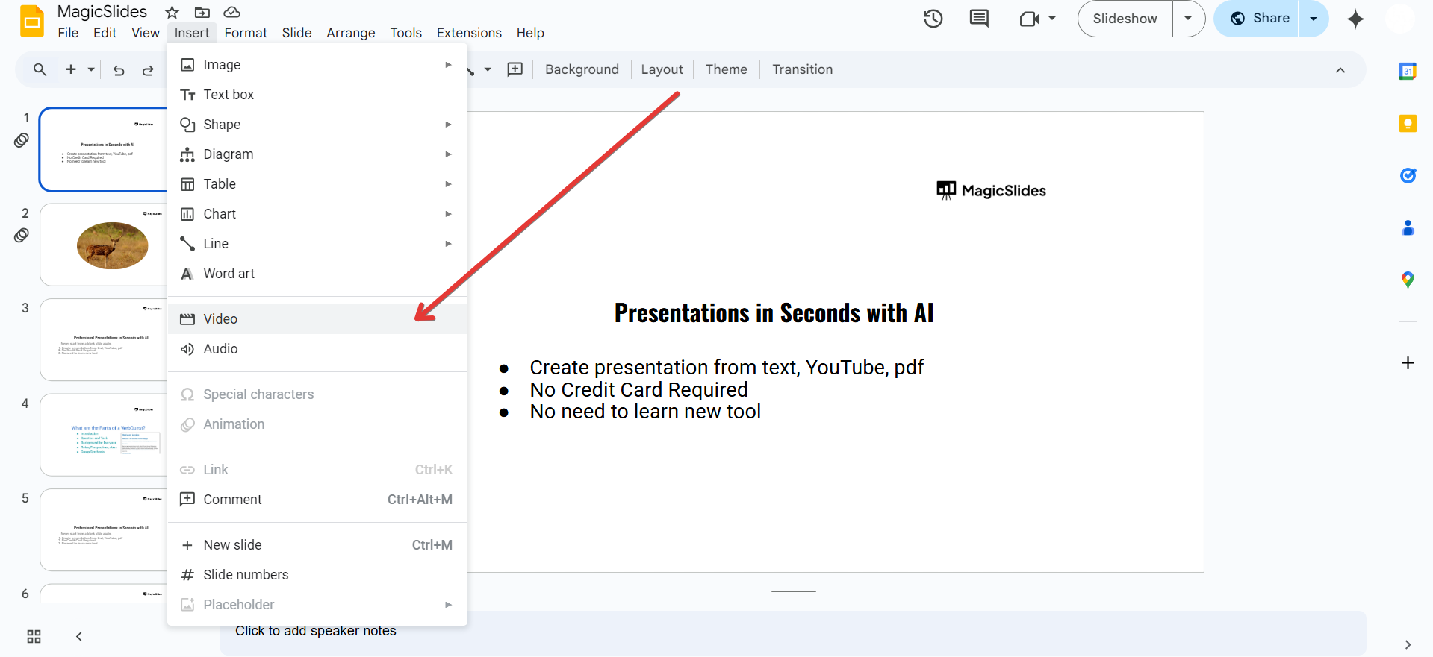Click the search menus magnifier icon
The height and width of the screenshot is (657, 1433).
40,69
